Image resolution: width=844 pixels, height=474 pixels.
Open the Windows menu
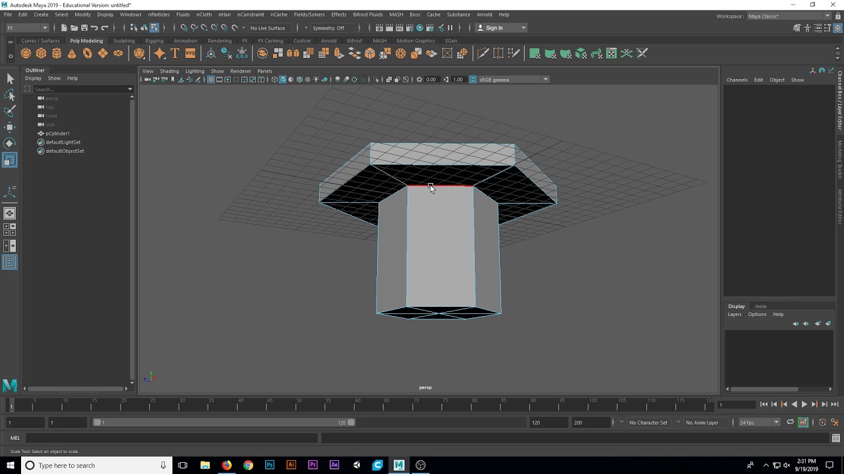point(131,14)
